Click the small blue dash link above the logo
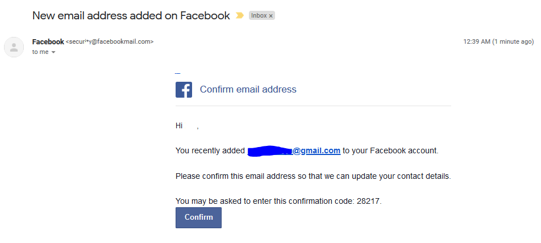Screen dimensions: 541x243 click(178, 73)
